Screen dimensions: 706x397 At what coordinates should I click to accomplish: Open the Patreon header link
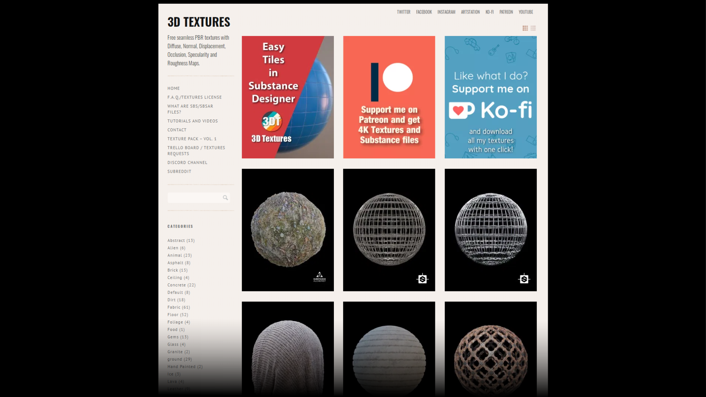506,12
